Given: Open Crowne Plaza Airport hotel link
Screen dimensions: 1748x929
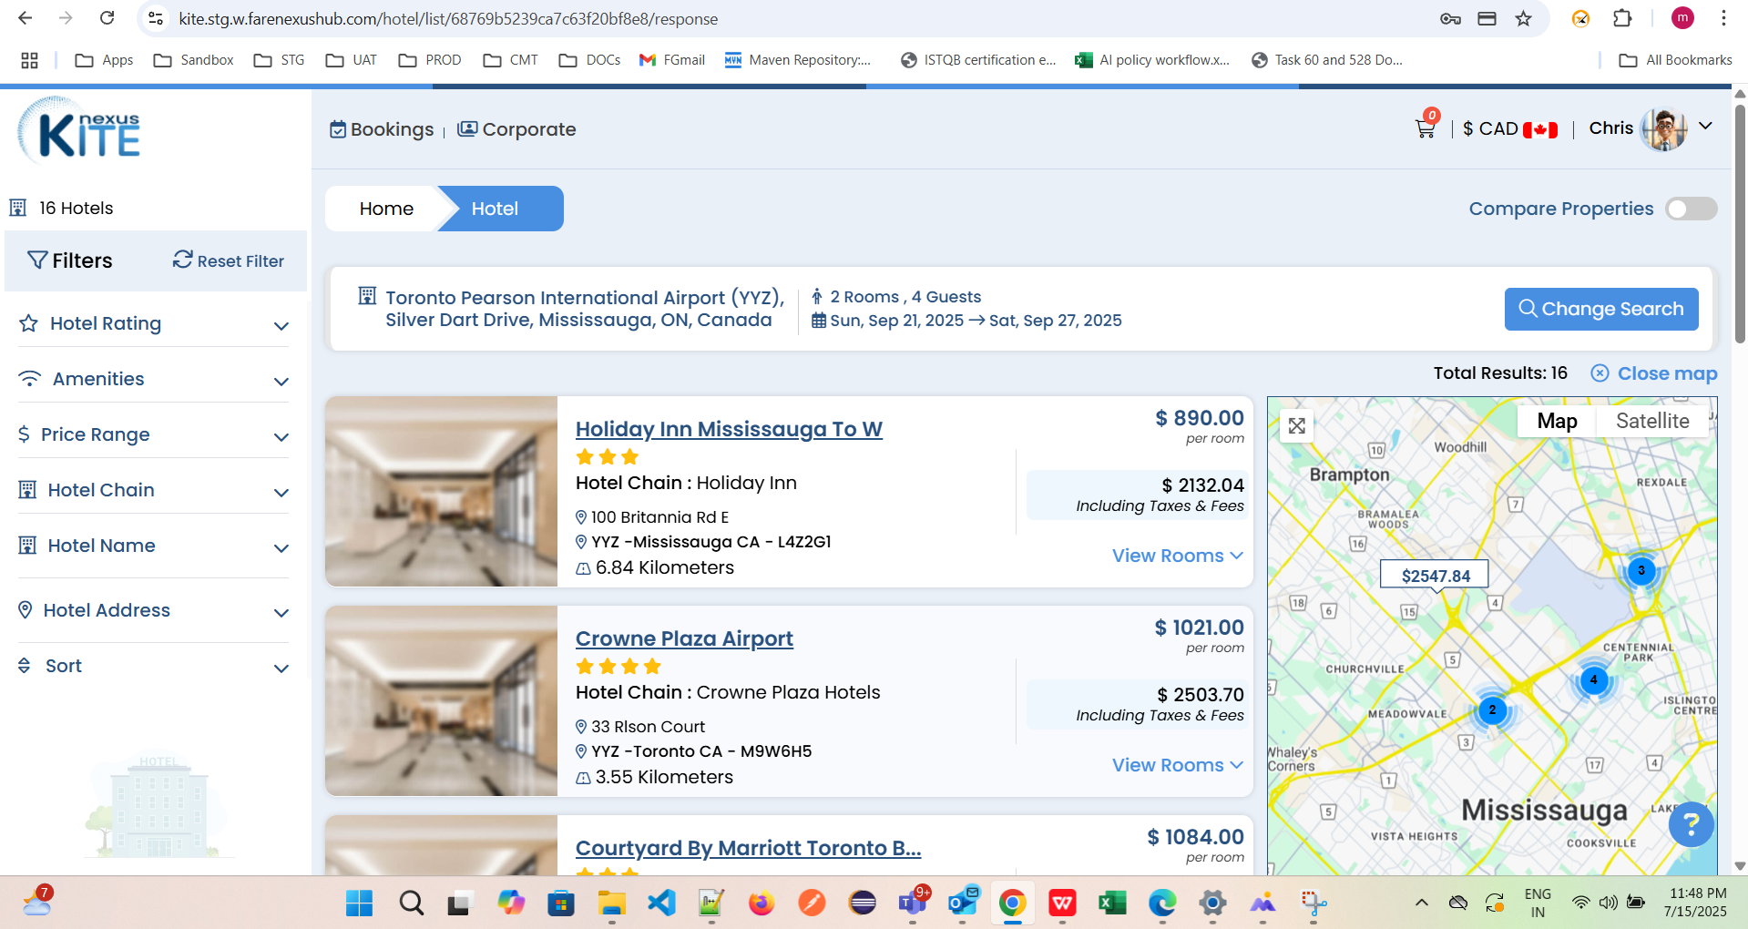Looking at the screenshot, I should 684,638.
